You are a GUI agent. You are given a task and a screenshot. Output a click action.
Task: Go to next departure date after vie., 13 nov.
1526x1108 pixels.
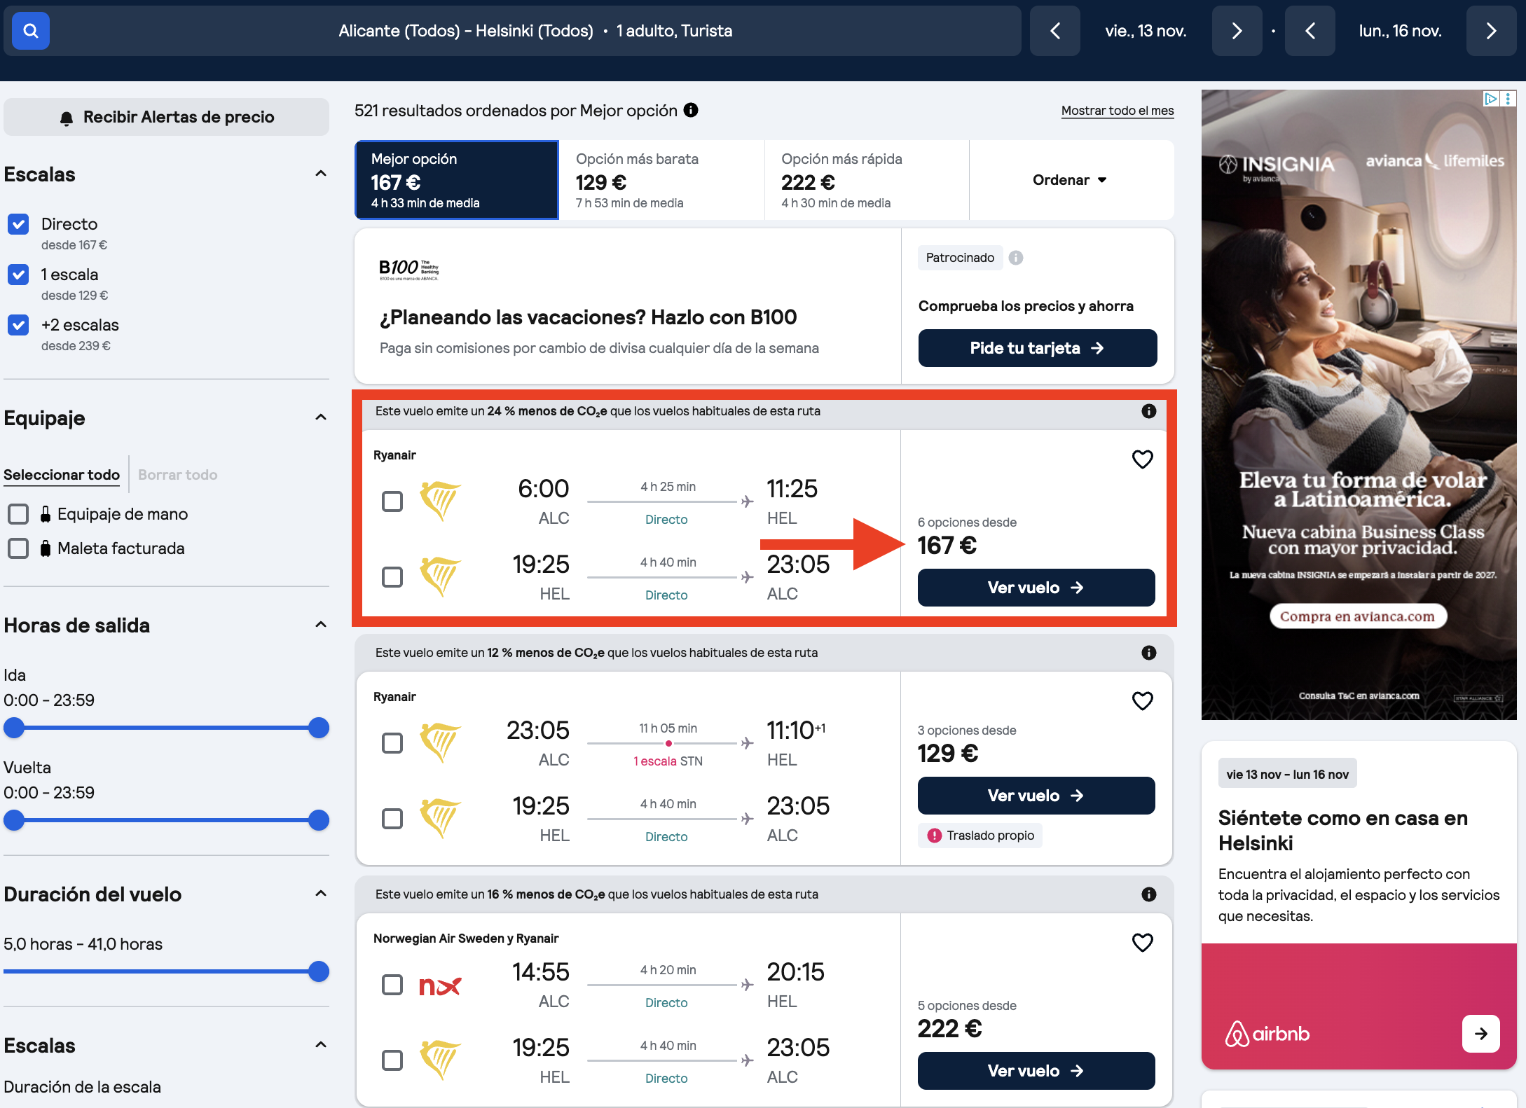click(1237, 31)
